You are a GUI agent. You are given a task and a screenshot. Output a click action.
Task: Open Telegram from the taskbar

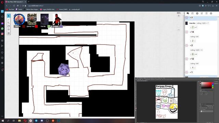[36, 121]
